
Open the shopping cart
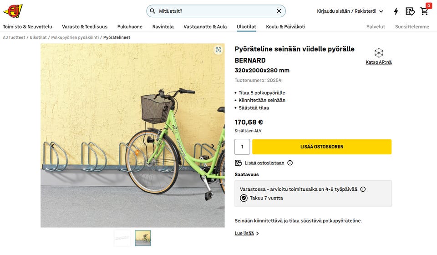pos(425,11)
